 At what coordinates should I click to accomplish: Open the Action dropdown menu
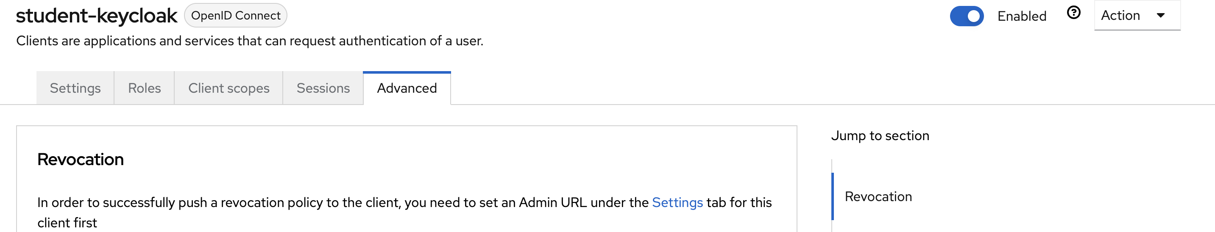click(x=1137, y=16)
